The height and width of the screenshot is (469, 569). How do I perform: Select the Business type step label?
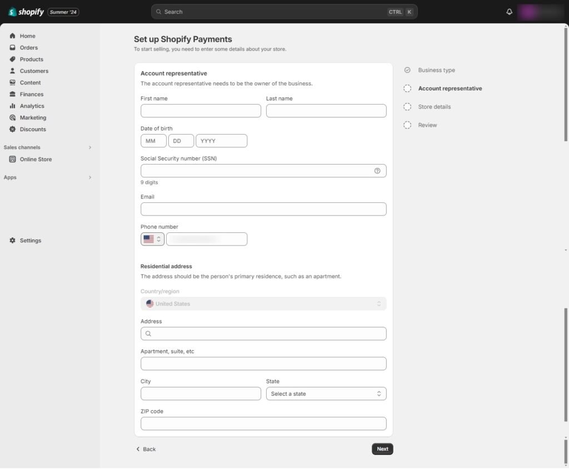point(436,70)
